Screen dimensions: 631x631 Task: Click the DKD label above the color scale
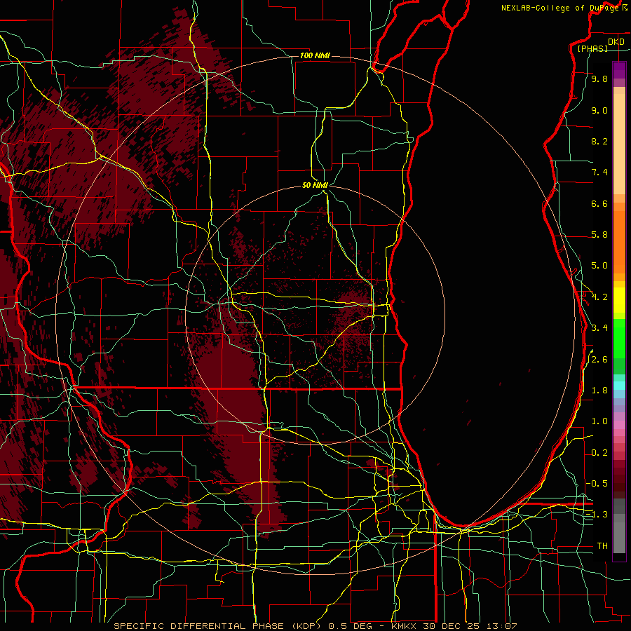tap(616, 41)
